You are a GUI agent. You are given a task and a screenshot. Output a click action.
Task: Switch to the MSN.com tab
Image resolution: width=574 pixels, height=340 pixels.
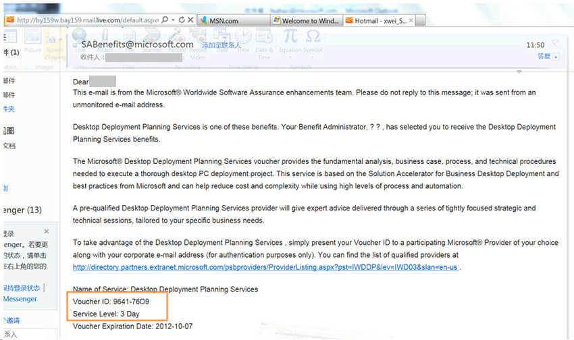pyautogui.click(x=234, y=20)
